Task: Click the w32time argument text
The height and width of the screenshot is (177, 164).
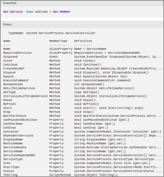Action: [41, 12]
